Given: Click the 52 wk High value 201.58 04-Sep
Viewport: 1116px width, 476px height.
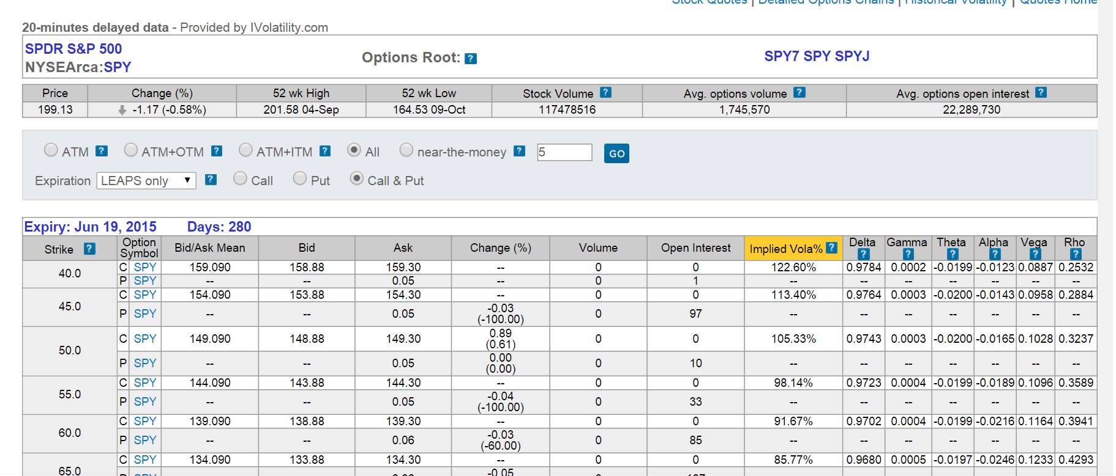Looking at the screenshot, I should tap(301, 109).
